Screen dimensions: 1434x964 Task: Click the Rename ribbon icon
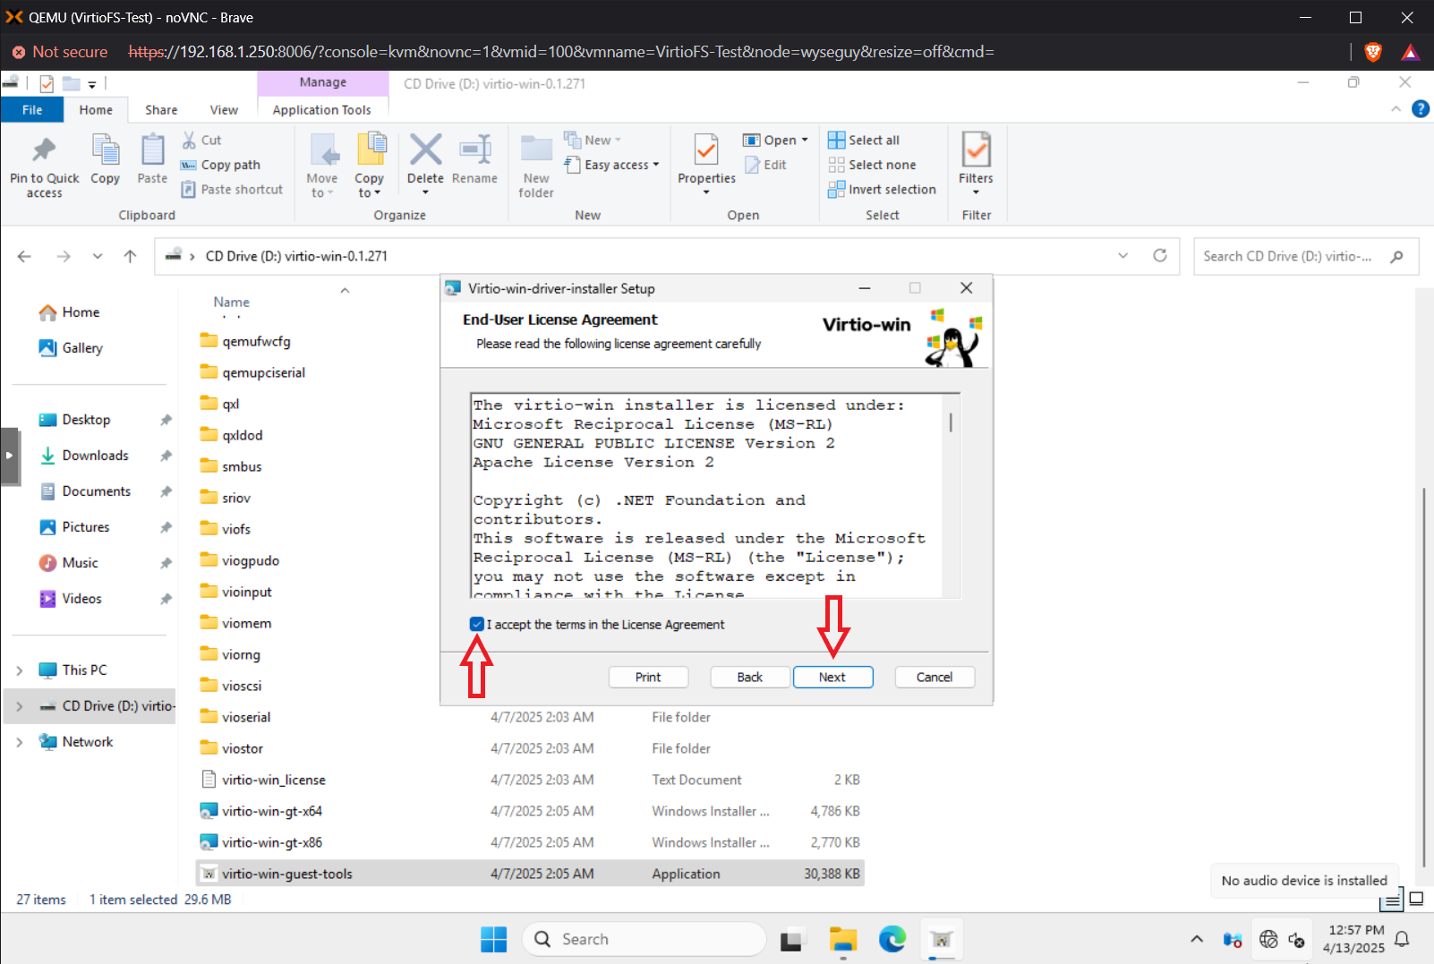474,149
